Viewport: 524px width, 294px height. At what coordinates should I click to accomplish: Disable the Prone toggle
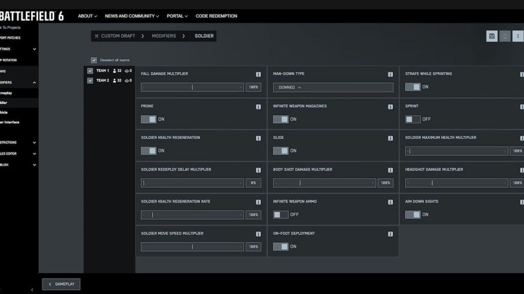pyautogui.click(x=148, y=119)
